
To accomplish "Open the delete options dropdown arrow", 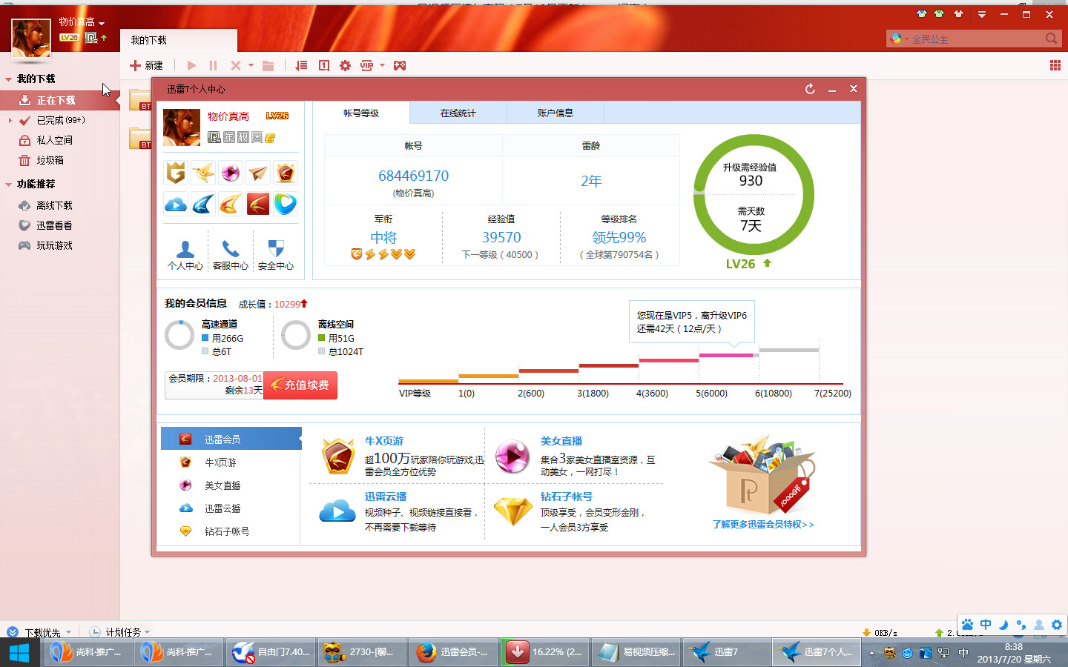I will point(251,65).
